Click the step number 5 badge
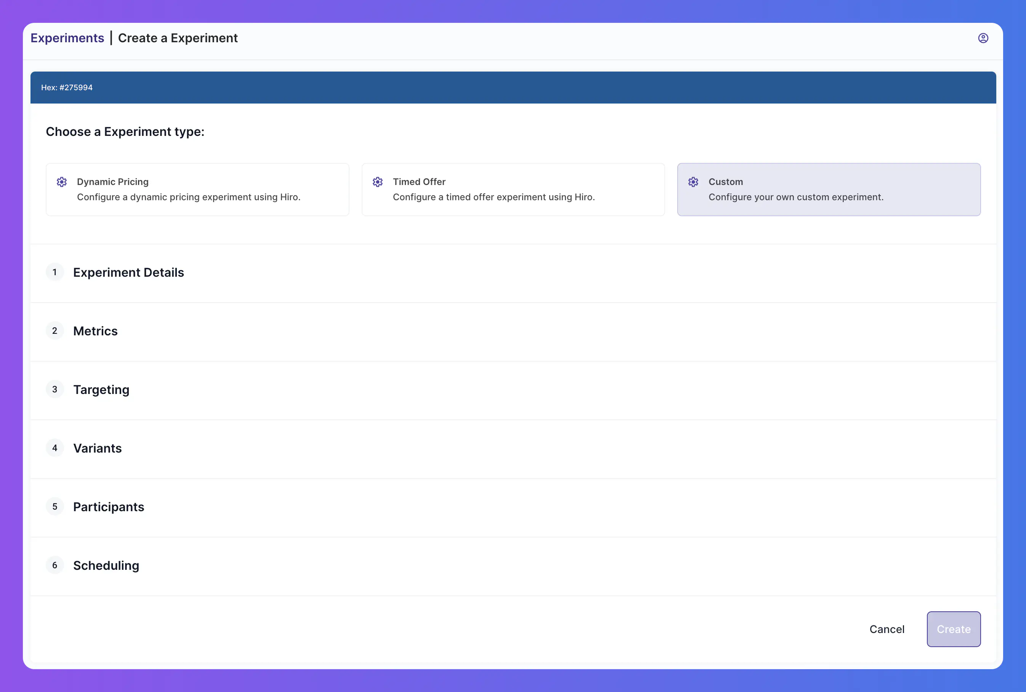The width and height of the screenshot is (1026, 692). coord(55,507)
